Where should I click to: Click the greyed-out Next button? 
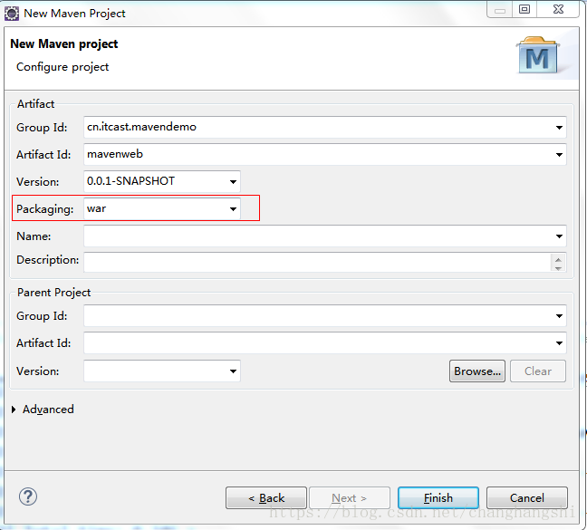[350, 498]
